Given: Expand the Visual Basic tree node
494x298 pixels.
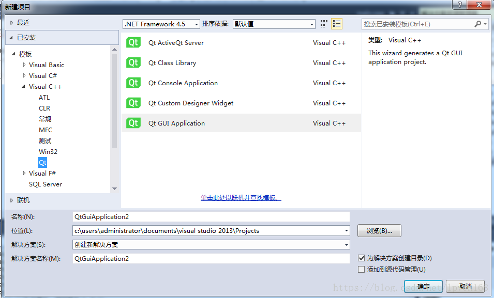Looking at the screenshot, I should pos(24,65).
